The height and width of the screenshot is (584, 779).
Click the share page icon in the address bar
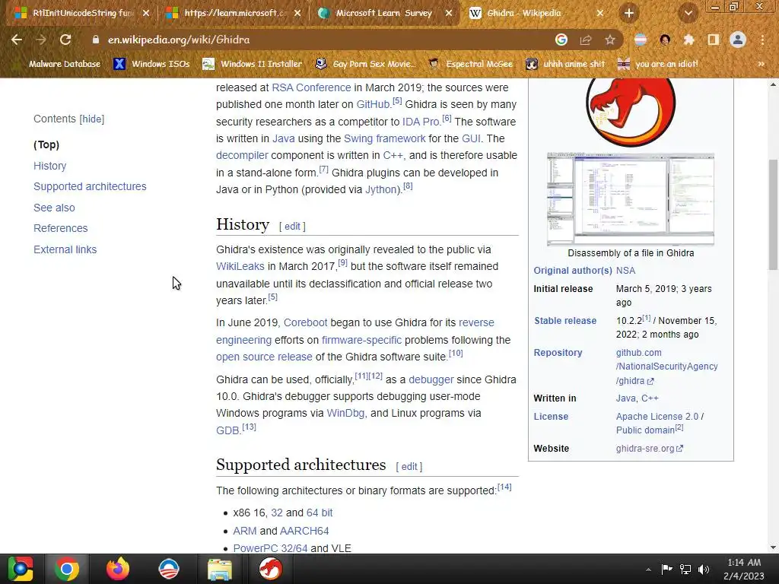click(586, 40)
